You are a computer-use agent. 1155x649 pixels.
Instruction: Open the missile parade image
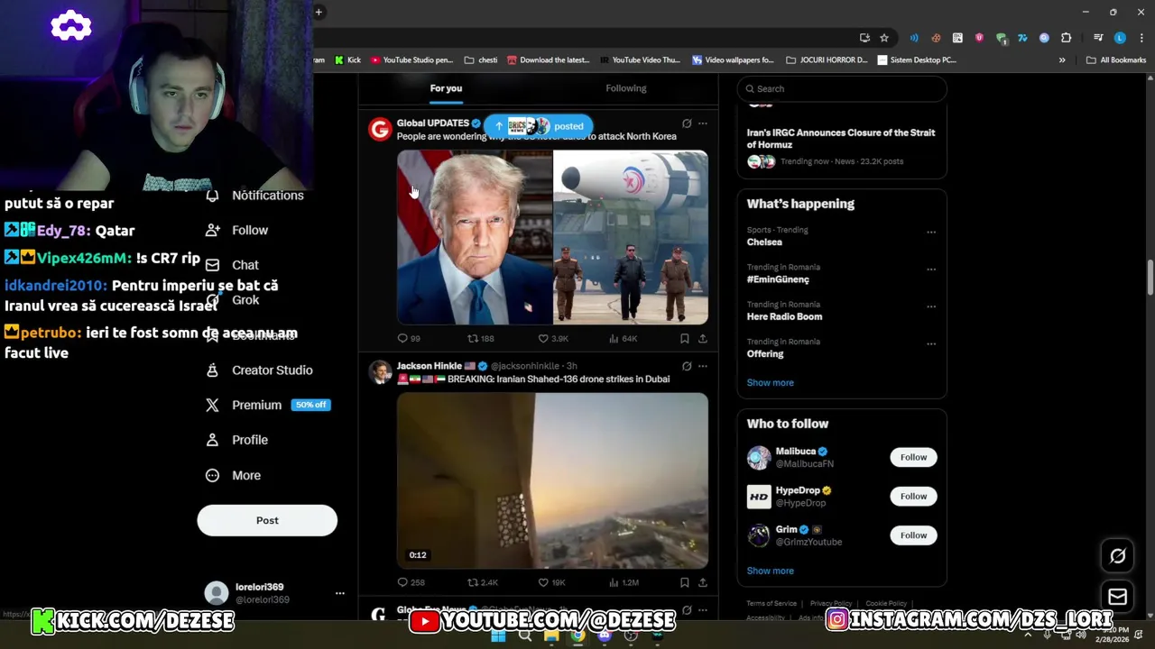(631, 238)
